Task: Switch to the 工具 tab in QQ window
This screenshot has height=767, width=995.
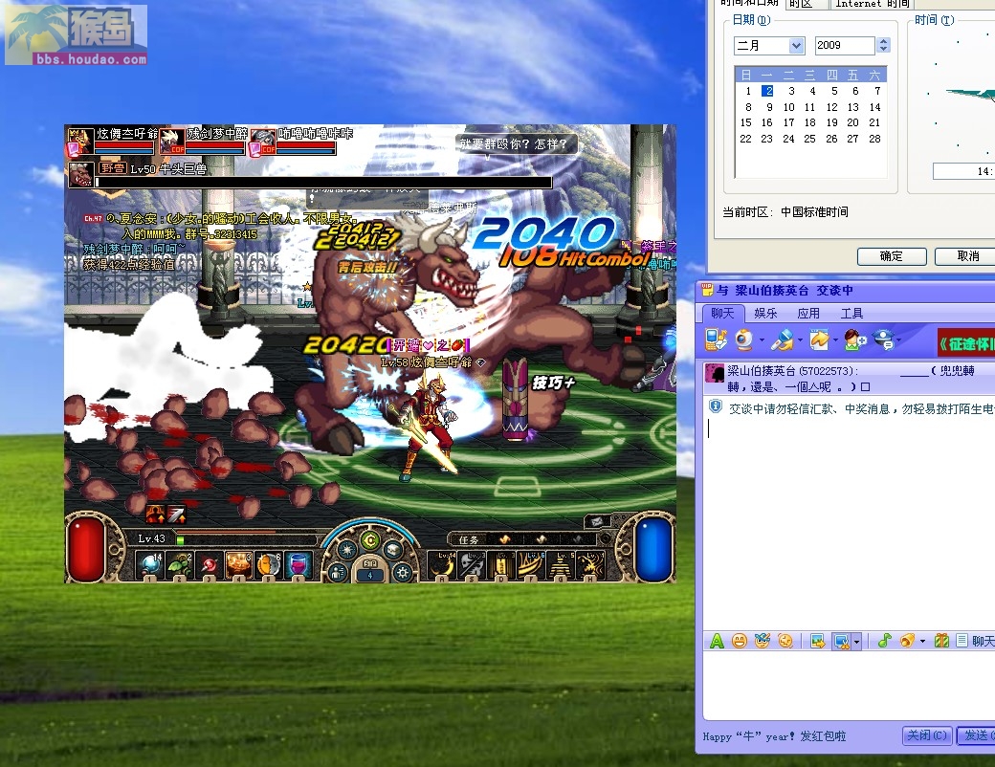Action: pyautogui.click(x=851, y=314)
